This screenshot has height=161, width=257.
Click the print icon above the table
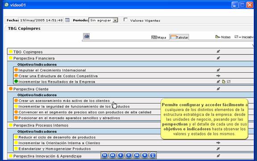(x=87, y=36)
